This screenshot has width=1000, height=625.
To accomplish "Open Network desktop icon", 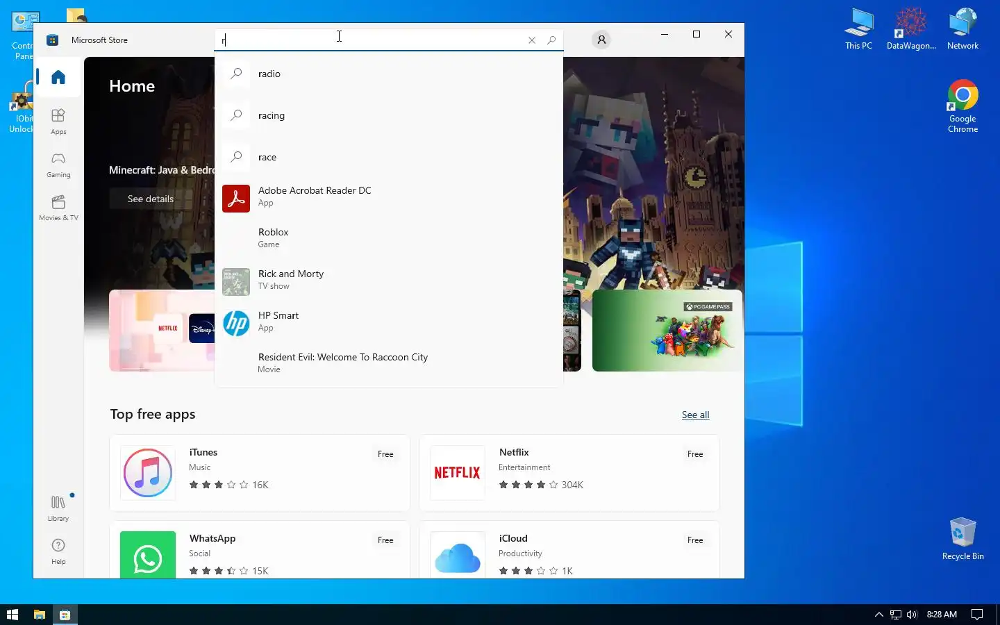I will [x=962, y=29].
